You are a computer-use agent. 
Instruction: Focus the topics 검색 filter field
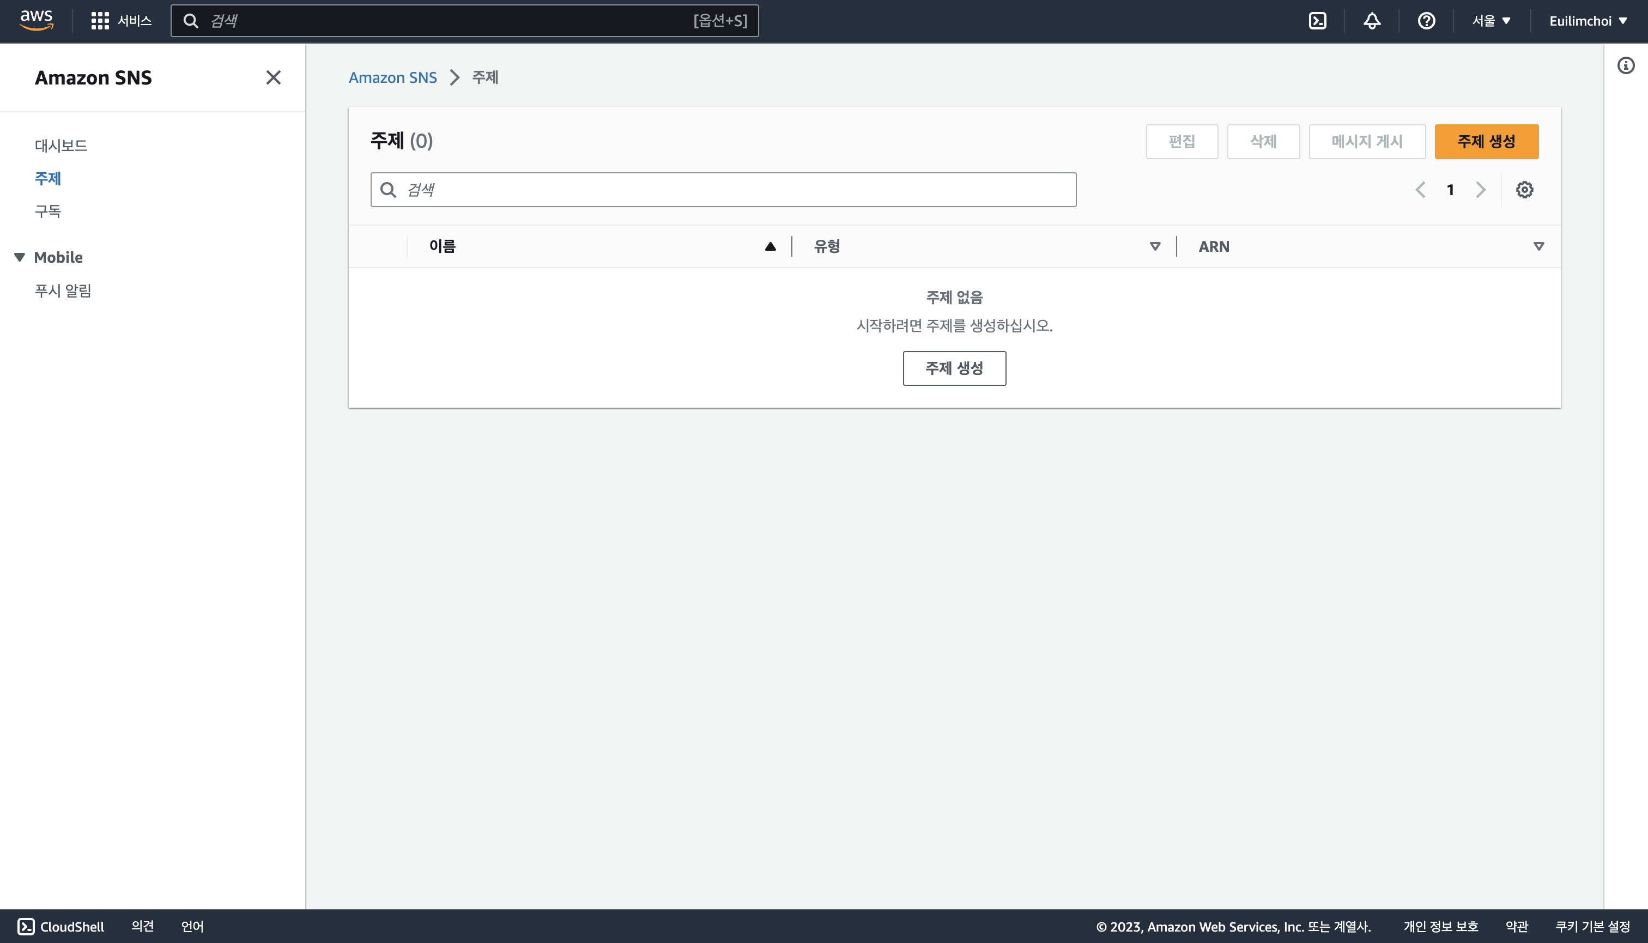723,190
